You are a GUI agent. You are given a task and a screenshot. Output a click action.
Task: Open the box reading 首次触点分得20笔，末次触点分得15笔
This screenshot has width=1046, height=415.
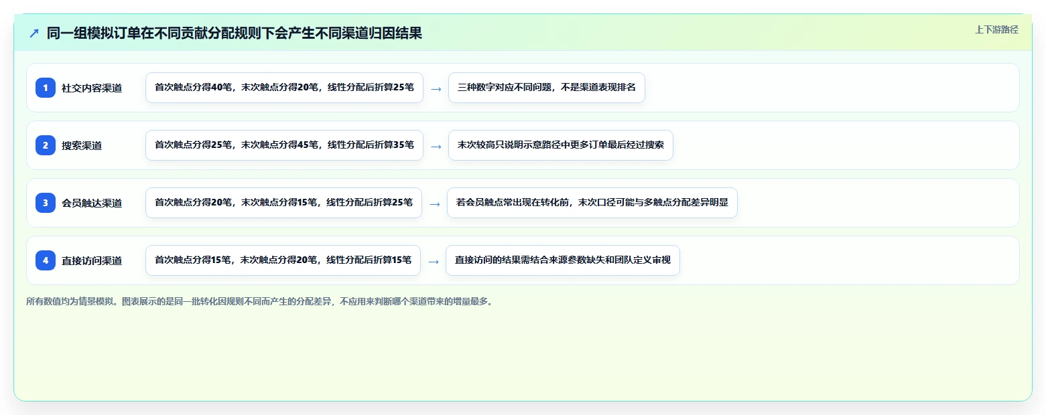tap(283, 203)
